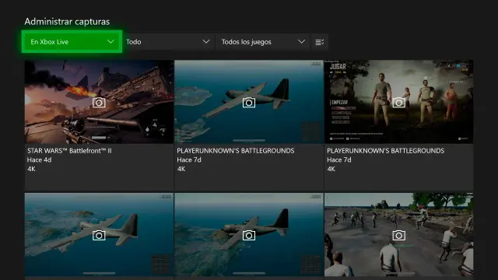Open PUBG lobby screenshot with characters standing

point(399,102)
